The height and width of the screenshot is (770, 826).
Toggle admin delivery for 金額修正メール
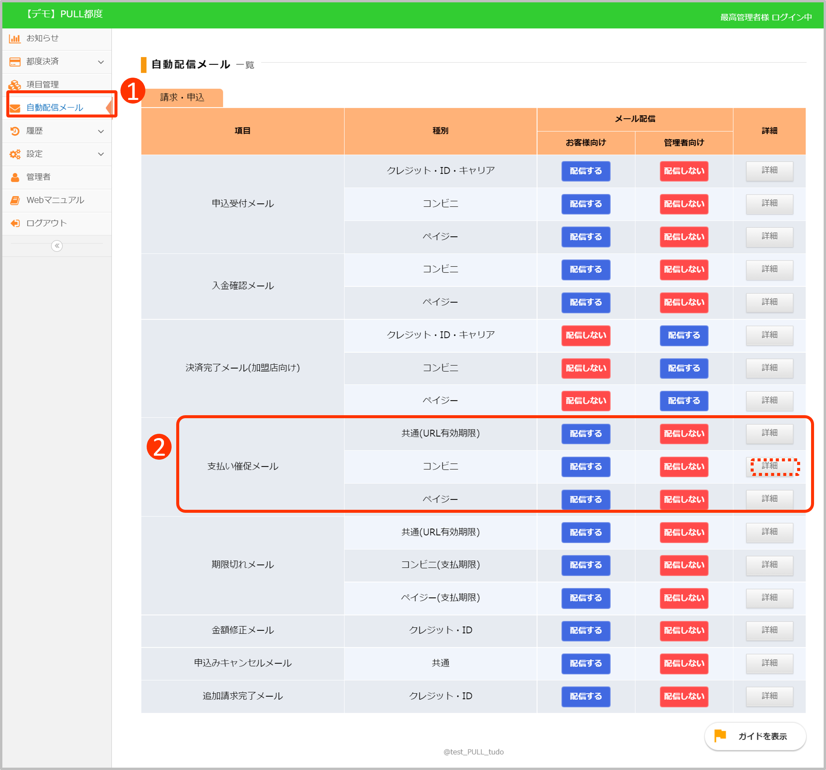pyautogui.click(x=684, y=631)
